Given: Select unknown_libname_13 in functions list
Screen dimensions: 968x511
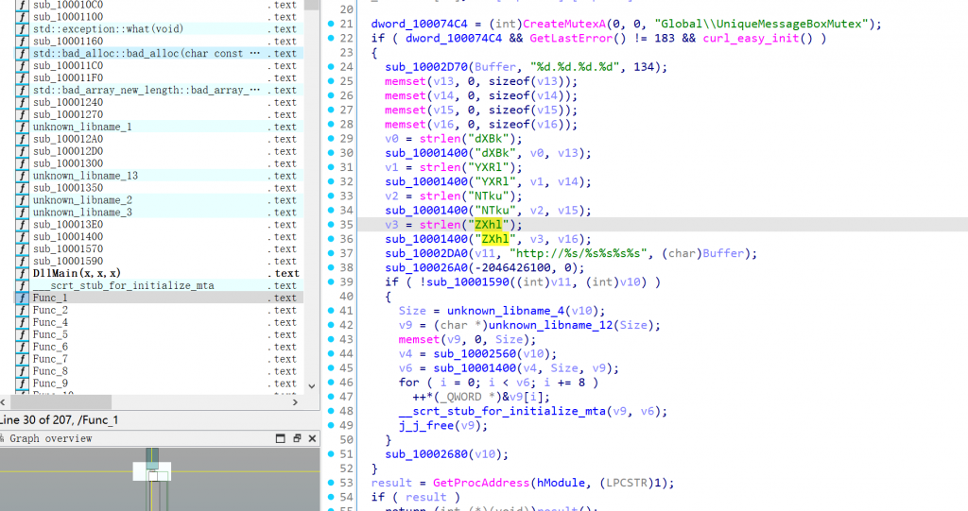Looking at the screenshot, I should [159, 176].
